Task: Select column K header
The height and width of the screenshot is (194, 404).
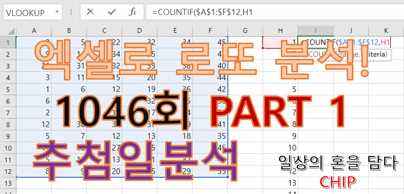Action: coord(386,31)
